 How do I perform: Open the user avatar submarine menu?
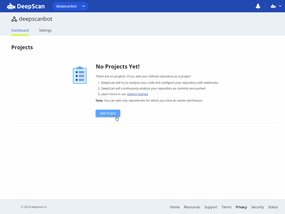pyautogui.click(x=273, y=6)
